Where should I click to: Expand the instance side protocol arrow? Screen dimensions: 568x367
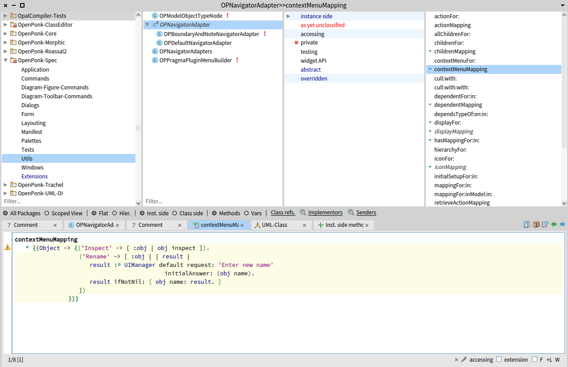click(288, 16)
